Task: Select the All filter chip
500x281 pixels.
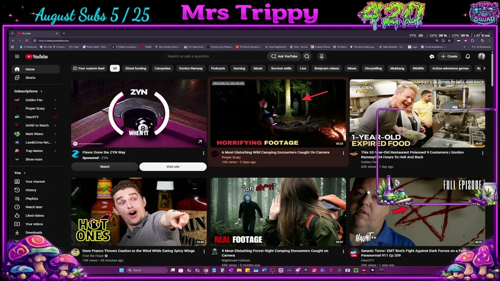Action: click(115, 68)
